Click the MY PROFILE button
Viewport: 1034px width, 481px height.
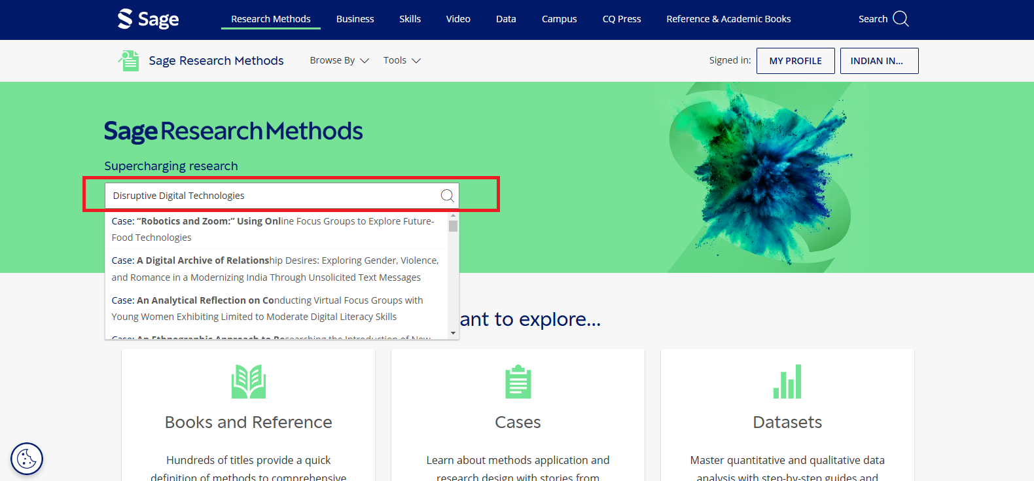(795, 61)
